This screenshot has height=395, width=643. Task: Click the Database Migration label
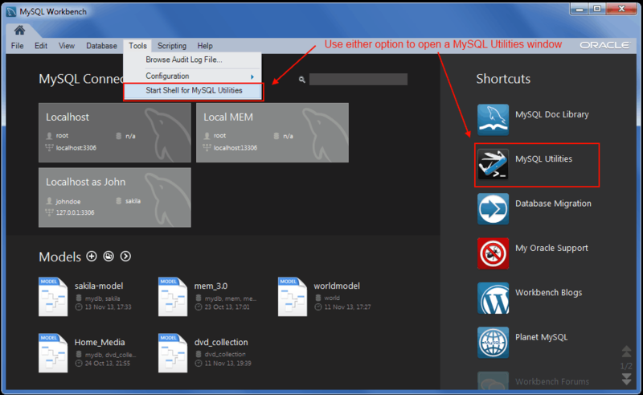553,204
